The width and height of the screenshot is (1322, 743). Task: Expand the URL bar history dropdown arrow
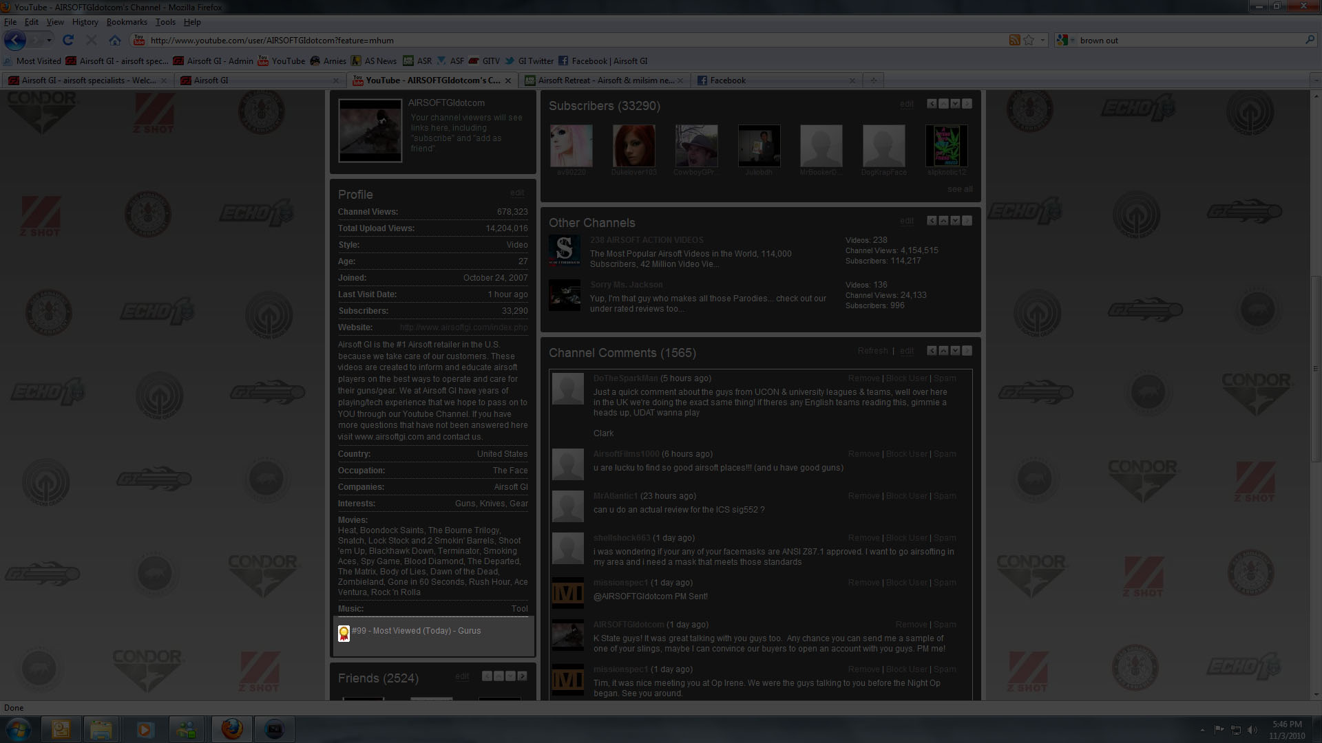click(x=1042, y=40)
